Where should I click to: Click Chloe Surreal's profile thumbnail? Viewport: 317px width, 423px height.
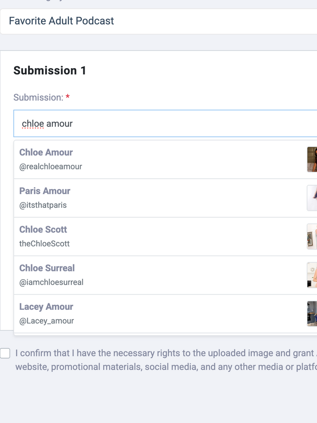pos(312,275)
